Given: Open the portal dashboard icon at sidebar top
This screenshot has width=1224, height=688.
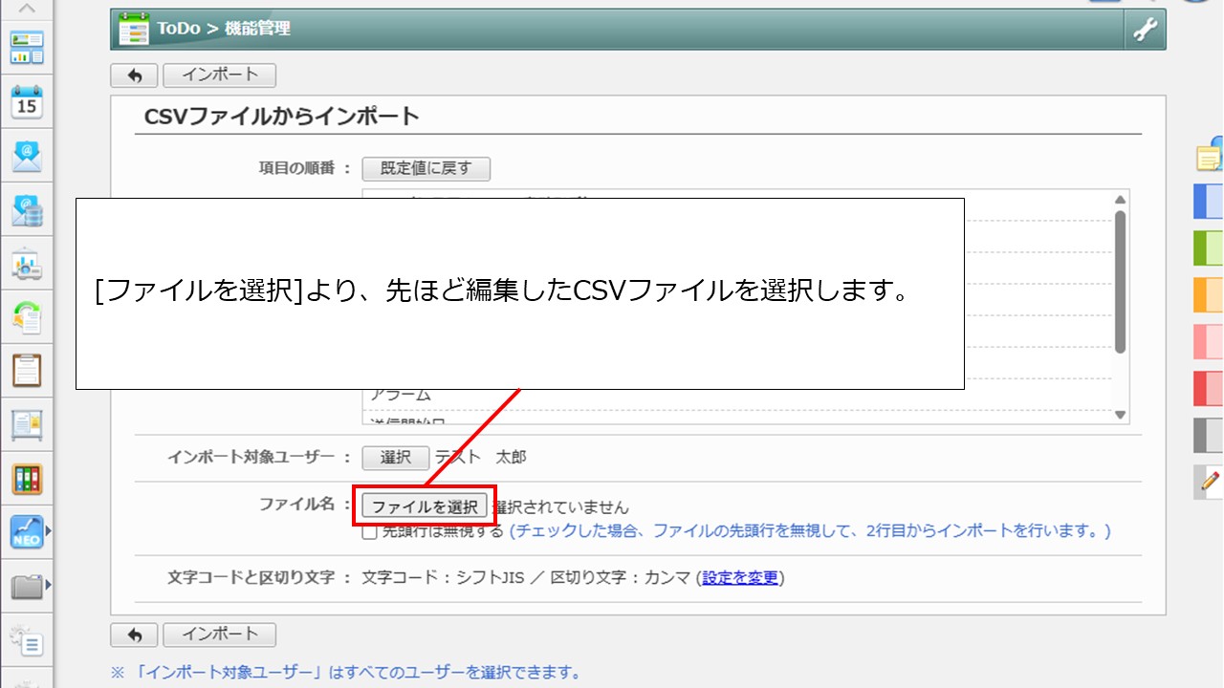Looking at the screenshot, I should point(27,47).
